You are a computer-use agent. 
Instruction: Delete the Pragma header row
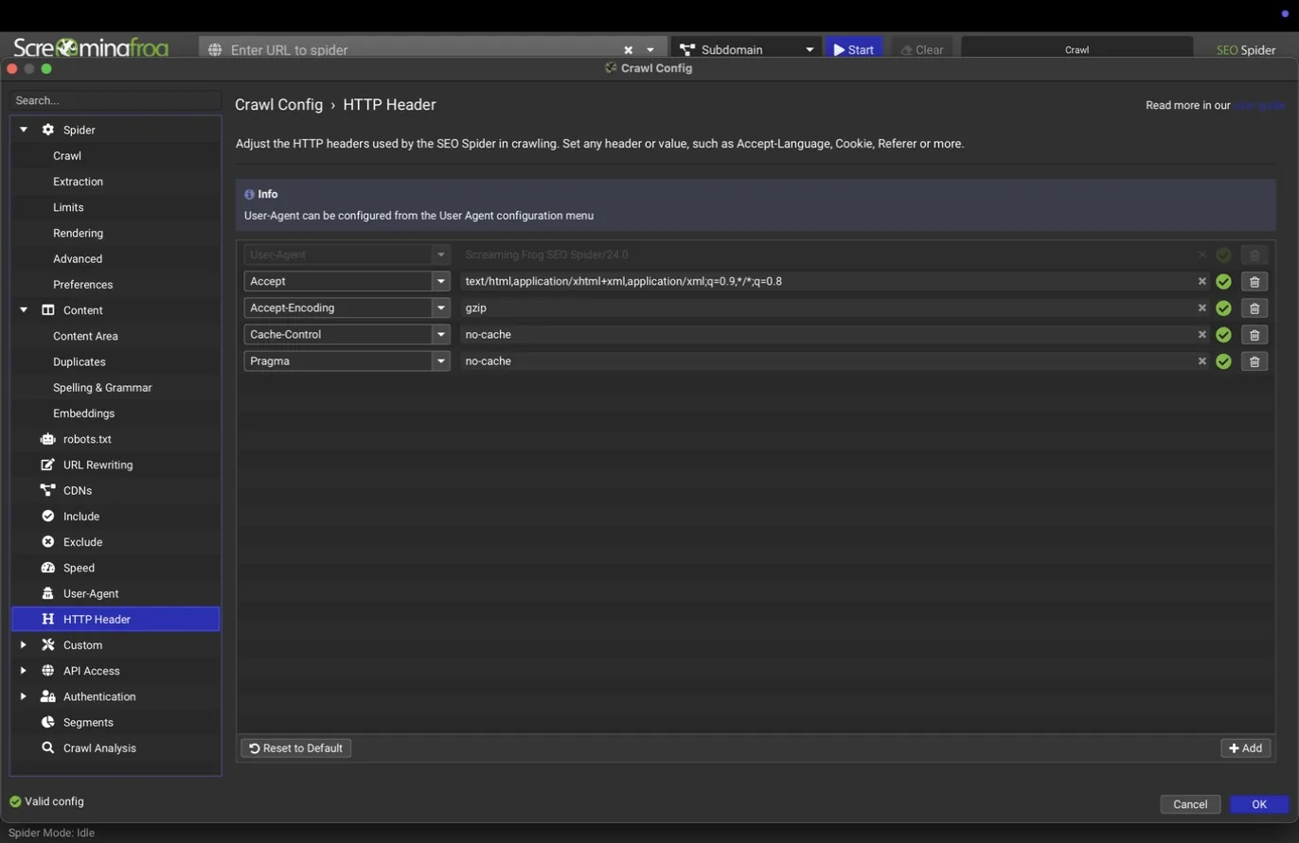pos(1254,360)
